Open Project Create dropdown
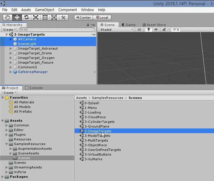 (x=10, y=93)
